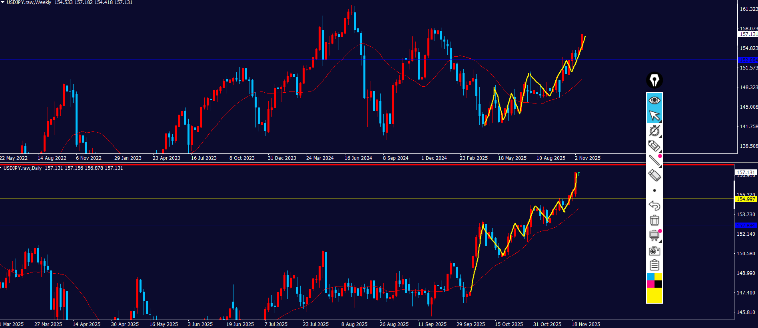The width and height of the screenshot is (758, 328).
Task: Click the crossed-out stopwatch tool
Action: click(x=654, y=131)
